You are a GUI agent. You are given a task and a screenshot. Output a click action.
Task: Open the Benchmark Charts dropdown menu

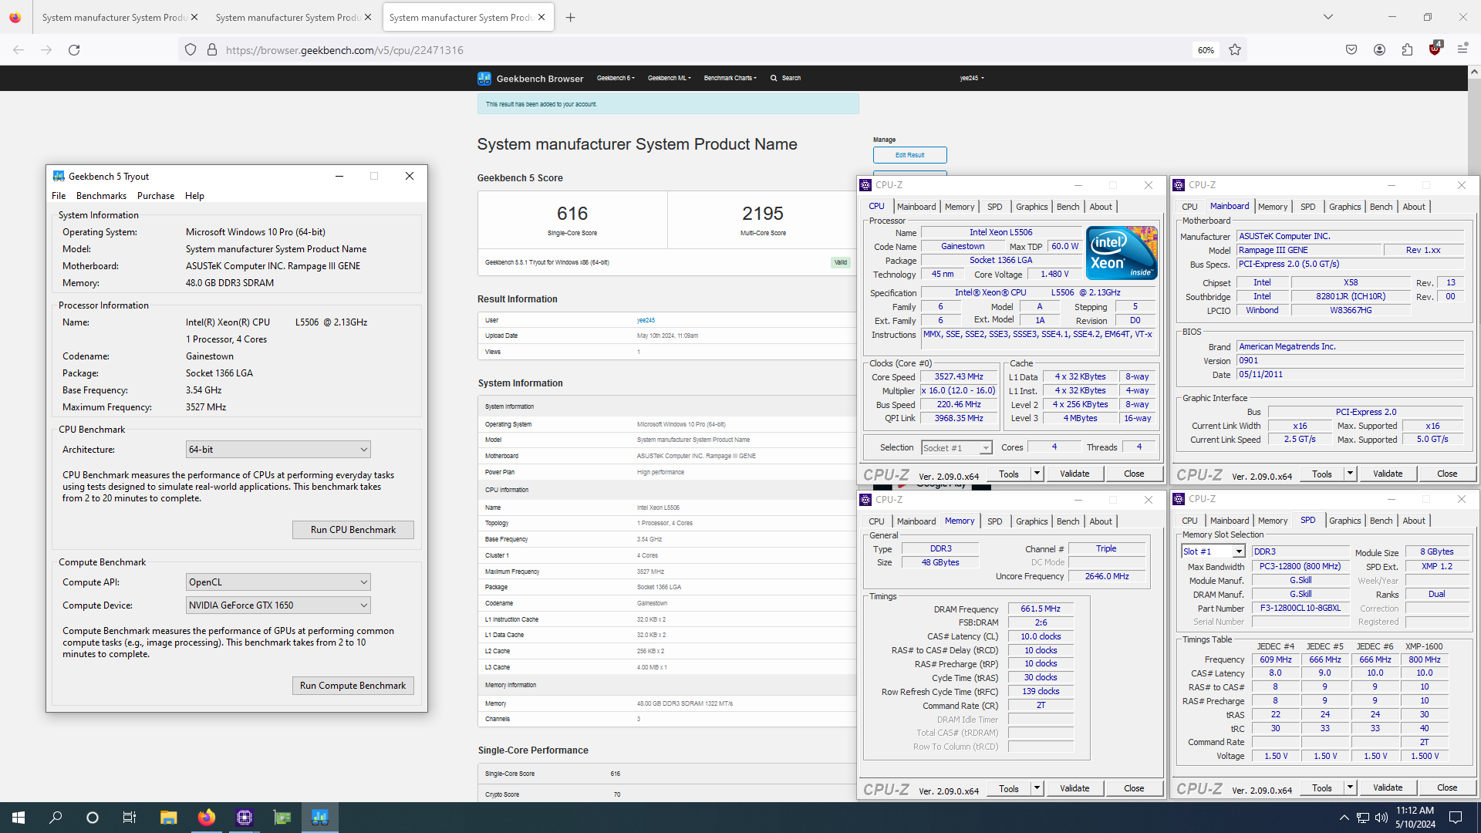coord(730,78)
